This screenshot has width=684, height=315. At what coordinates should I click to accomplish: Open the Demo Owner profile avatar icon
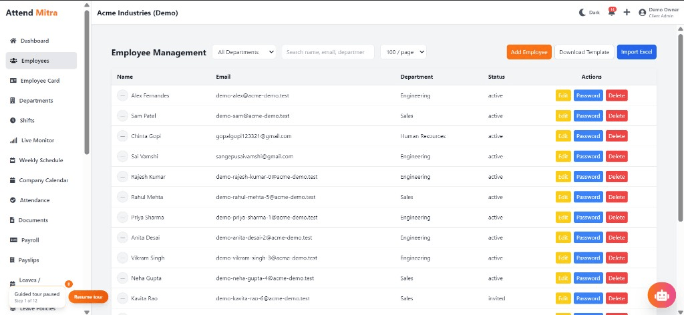click(642, 13)
